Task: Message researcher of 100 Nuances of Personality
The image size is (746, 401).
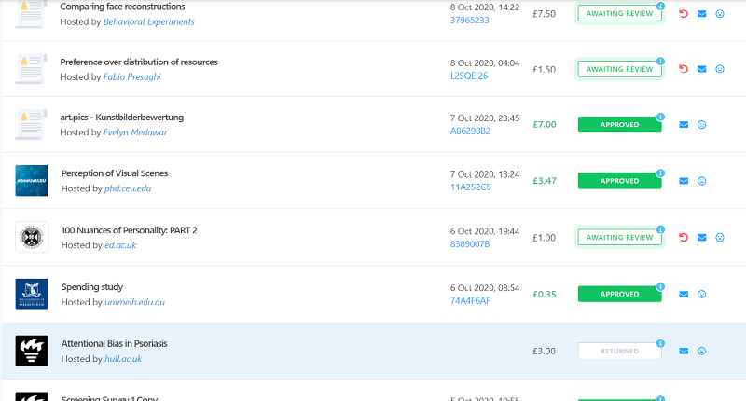Action: [x=702, y=238]
